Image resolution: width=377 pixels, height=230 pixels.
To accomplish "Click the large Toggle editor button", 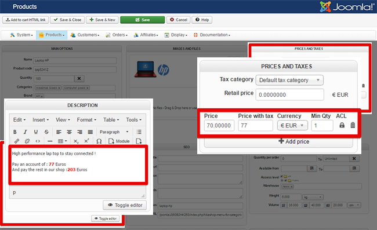I will [x=125, y=205].
